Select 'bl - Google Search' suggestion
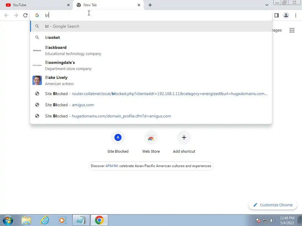The image size is (302, 226). (x=151, y=26)
